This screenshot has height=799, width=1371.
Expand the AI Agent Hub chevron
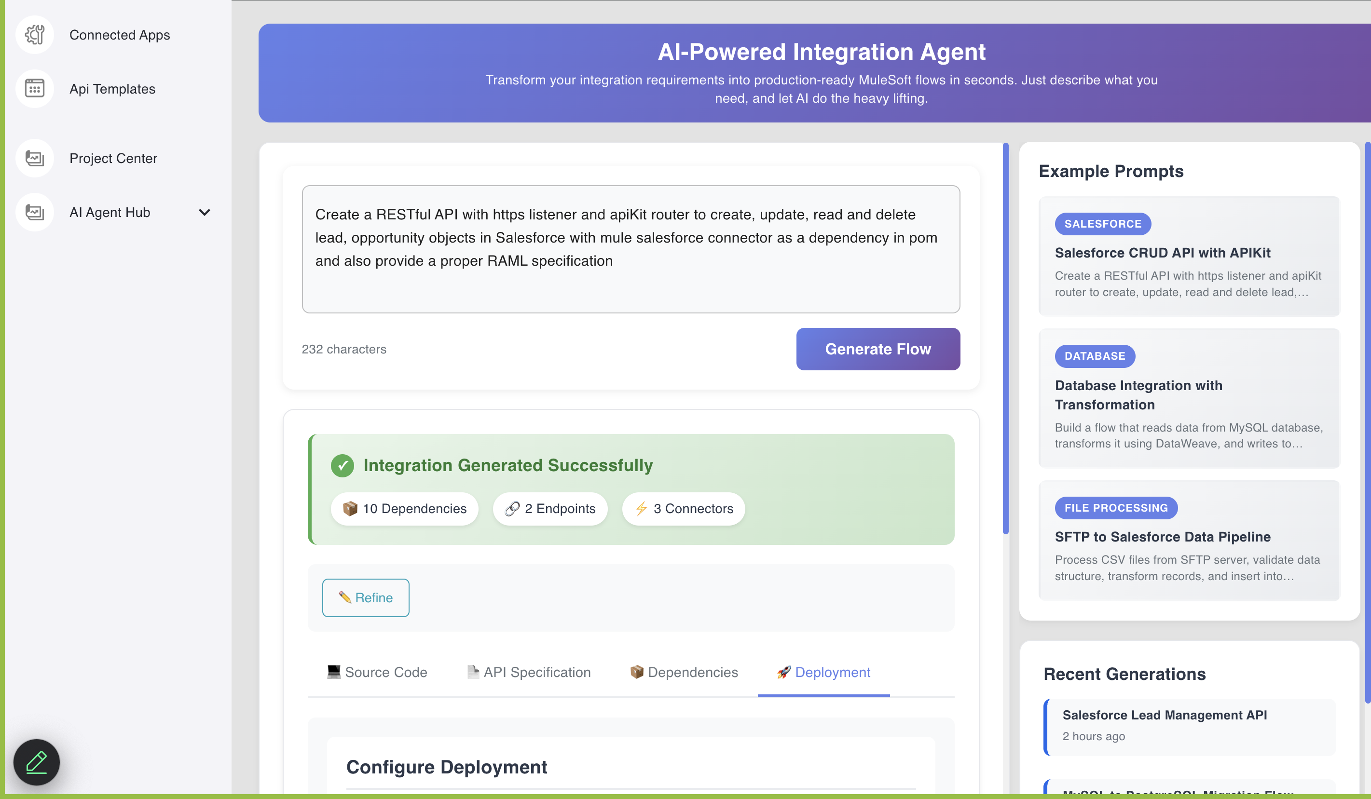point(205,212)
